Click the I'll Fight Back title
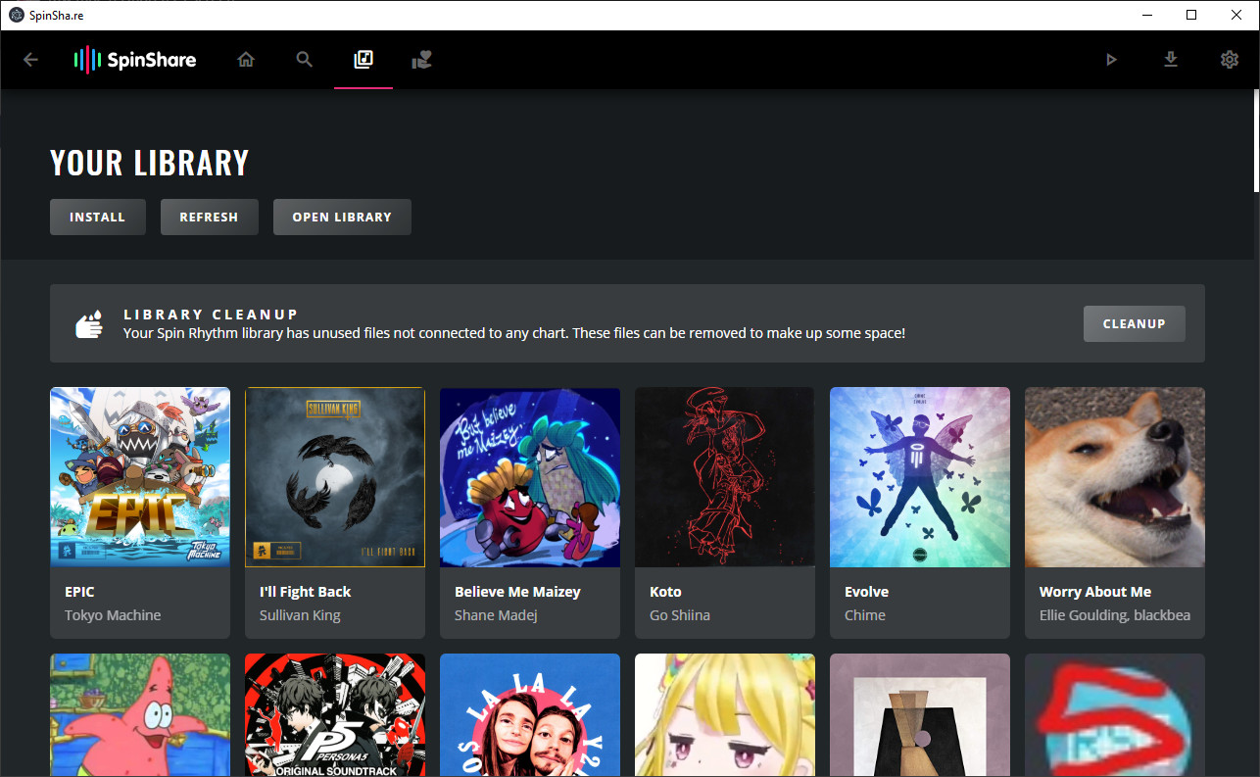This screenshot has width=1260, height=777. (x=305, y=592)
